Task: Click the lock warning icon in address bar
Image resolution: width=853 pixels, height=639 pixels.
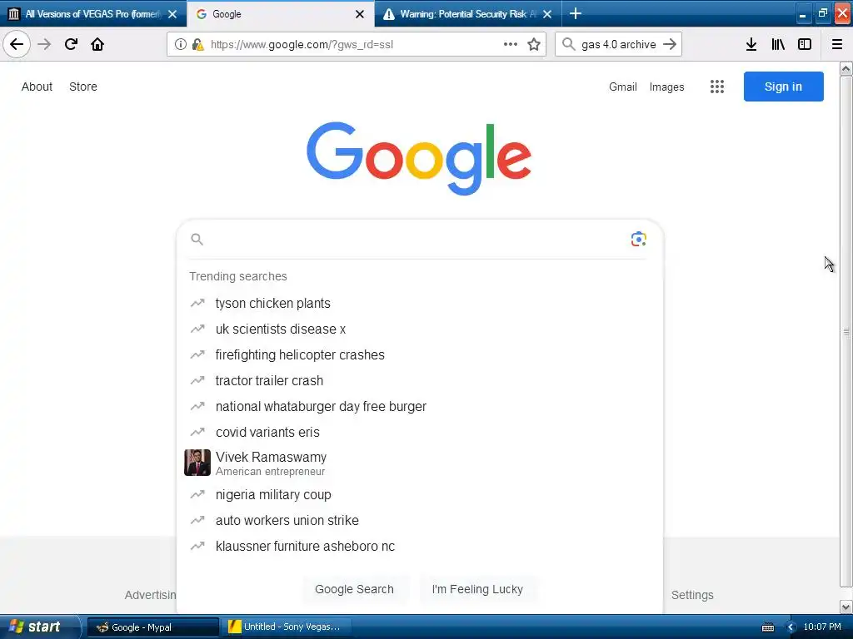Action: pyautogui.click(x=198, y=45)
